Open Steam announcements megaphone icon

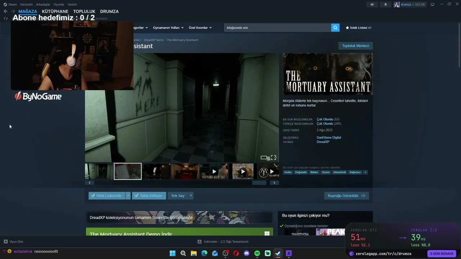(x=372, y=5)
